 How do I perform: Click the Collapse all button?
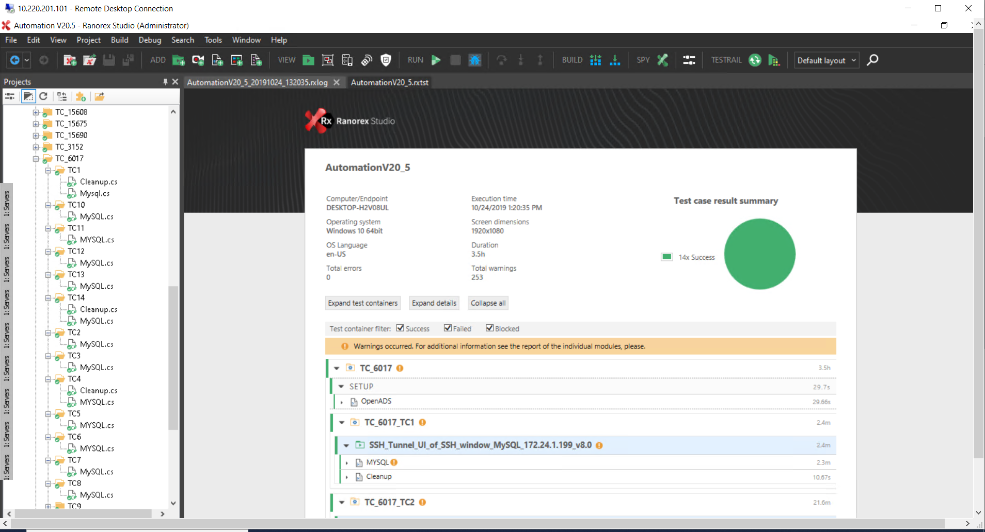(x=488, y=303)
